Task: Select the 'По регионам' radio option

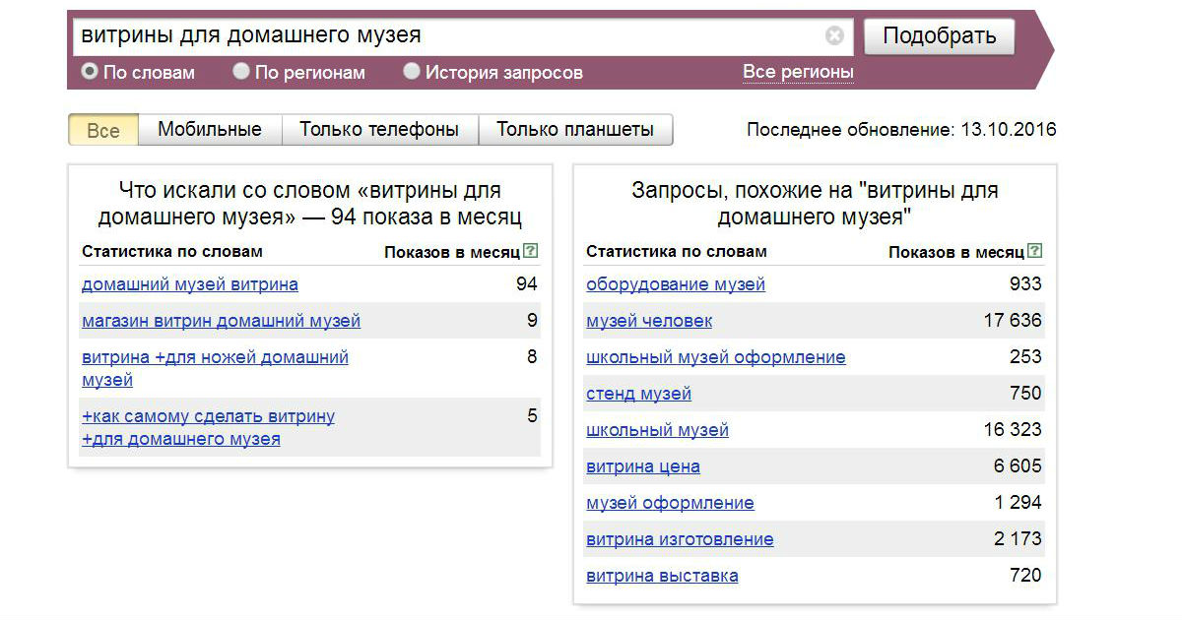Action: pyautogui.click(x=241, y=72)
